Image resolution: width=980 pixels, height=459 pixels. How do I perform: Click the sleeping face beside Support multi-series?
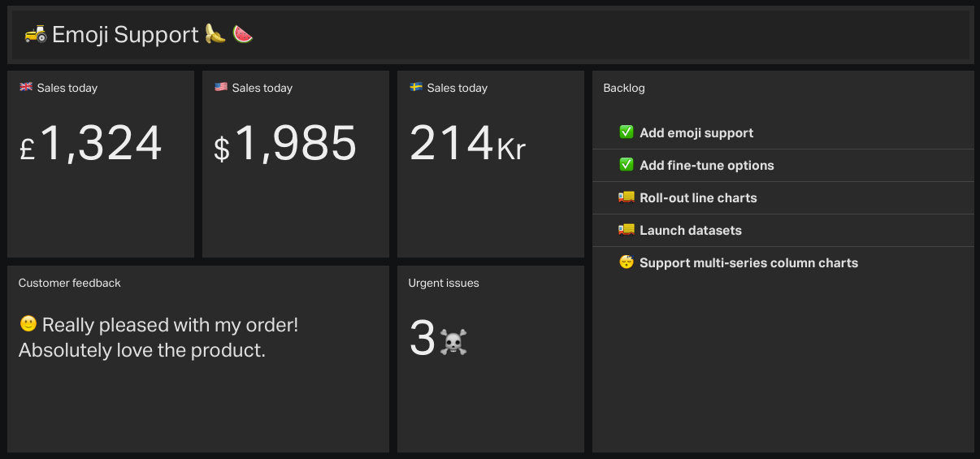click(627, 262)
